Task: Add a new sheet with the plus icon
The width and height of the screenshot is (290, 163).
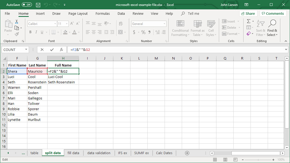Action: (x=187, y=153)
